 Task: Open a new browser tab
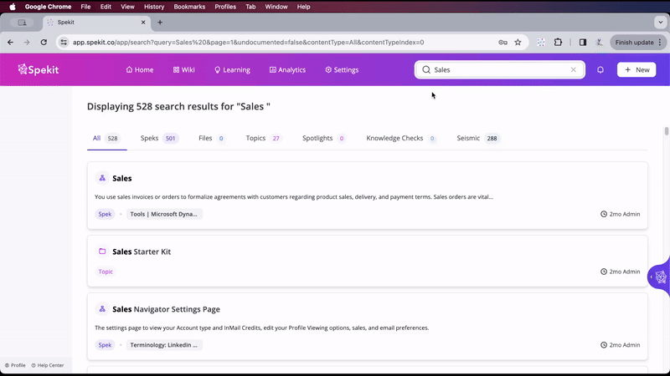160,23
